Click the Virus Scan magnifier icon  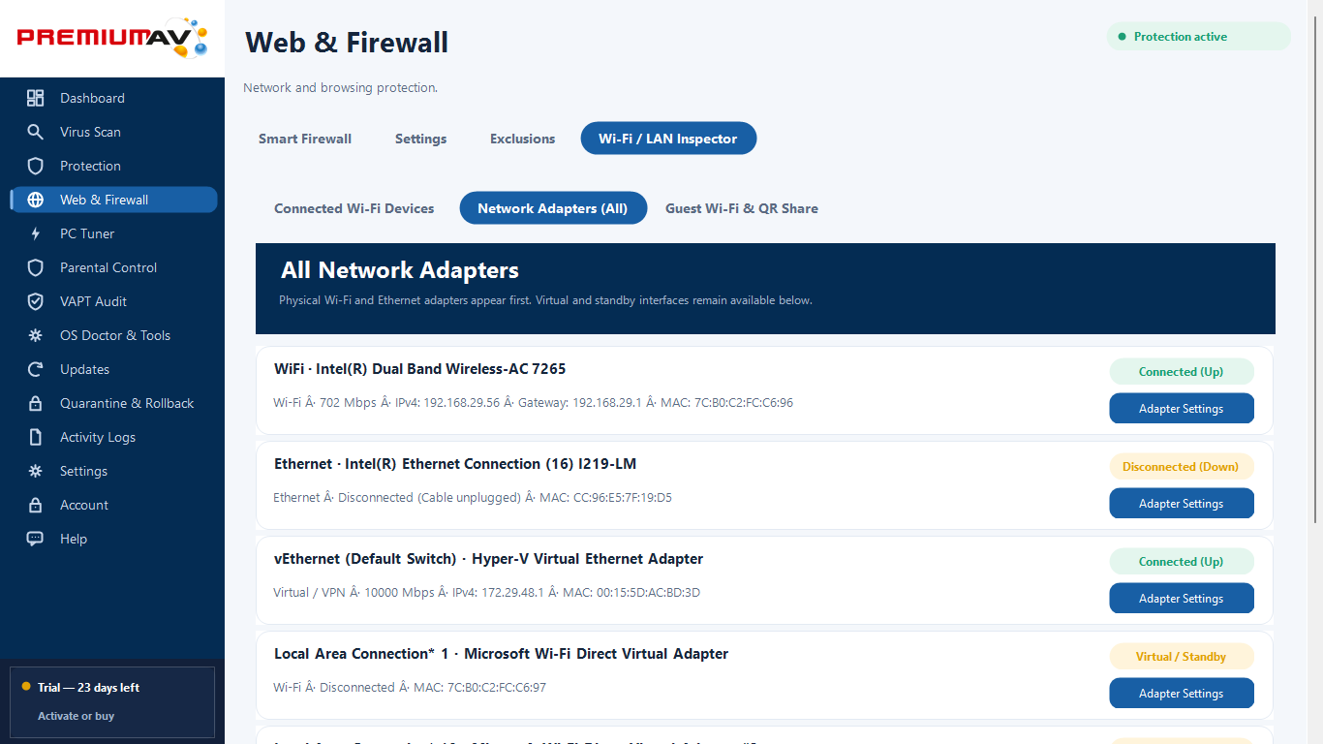coord(36,132)
